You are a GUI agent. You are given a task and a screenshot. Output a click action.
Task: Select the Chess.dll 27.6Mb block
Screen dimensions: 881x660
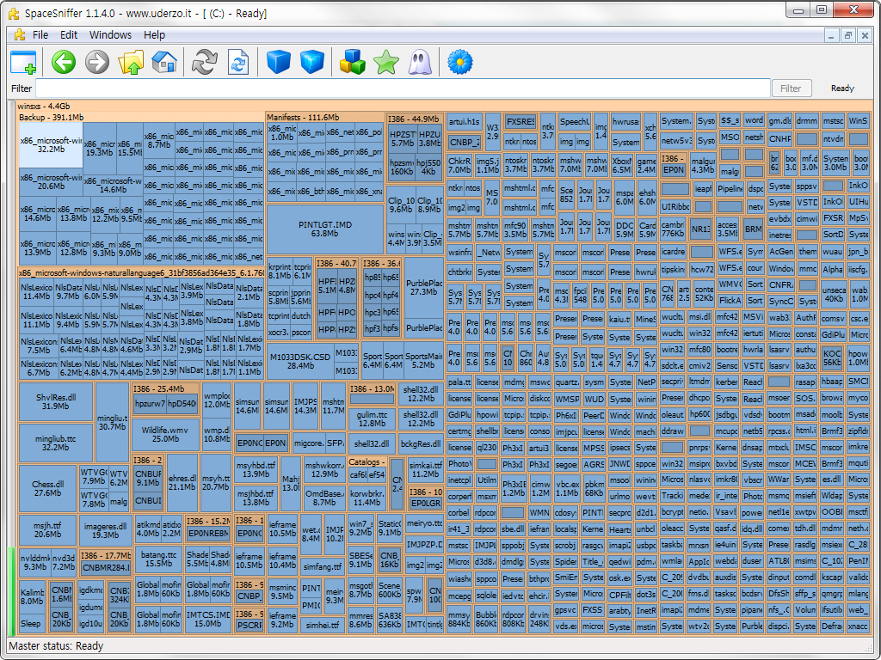tap(47, 488)
